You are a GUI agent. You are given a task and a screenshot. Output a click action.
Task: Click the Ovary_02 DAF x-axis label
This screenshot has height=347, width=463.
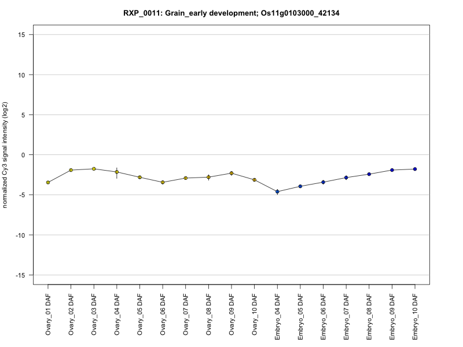[71, 314]
